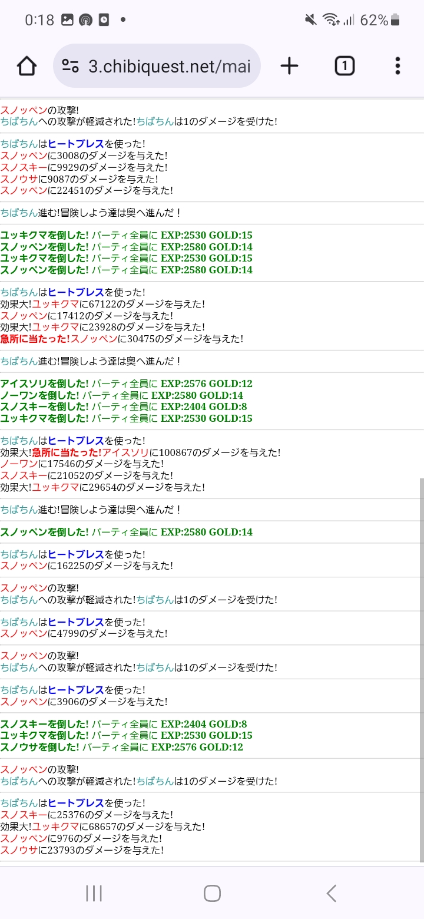Select アイスソリを倒した! EXP:2576 GOLD:12 line

pyautogui.click(x=127, y=384)
